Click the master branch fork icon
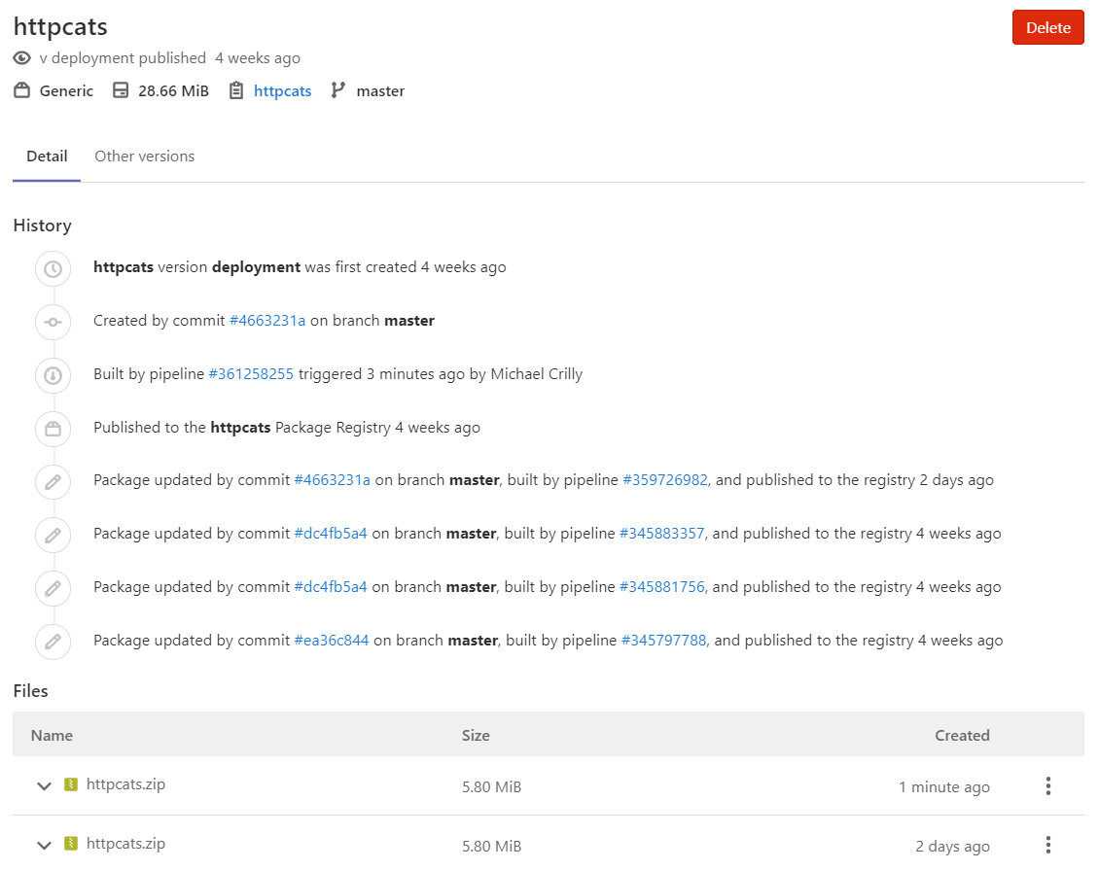 click(337, 90)
